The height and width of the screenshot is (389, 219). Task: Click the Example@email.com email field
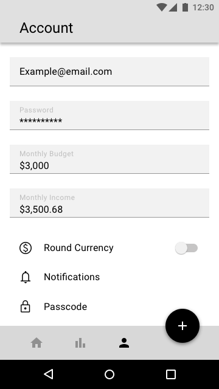coord(109,72)
